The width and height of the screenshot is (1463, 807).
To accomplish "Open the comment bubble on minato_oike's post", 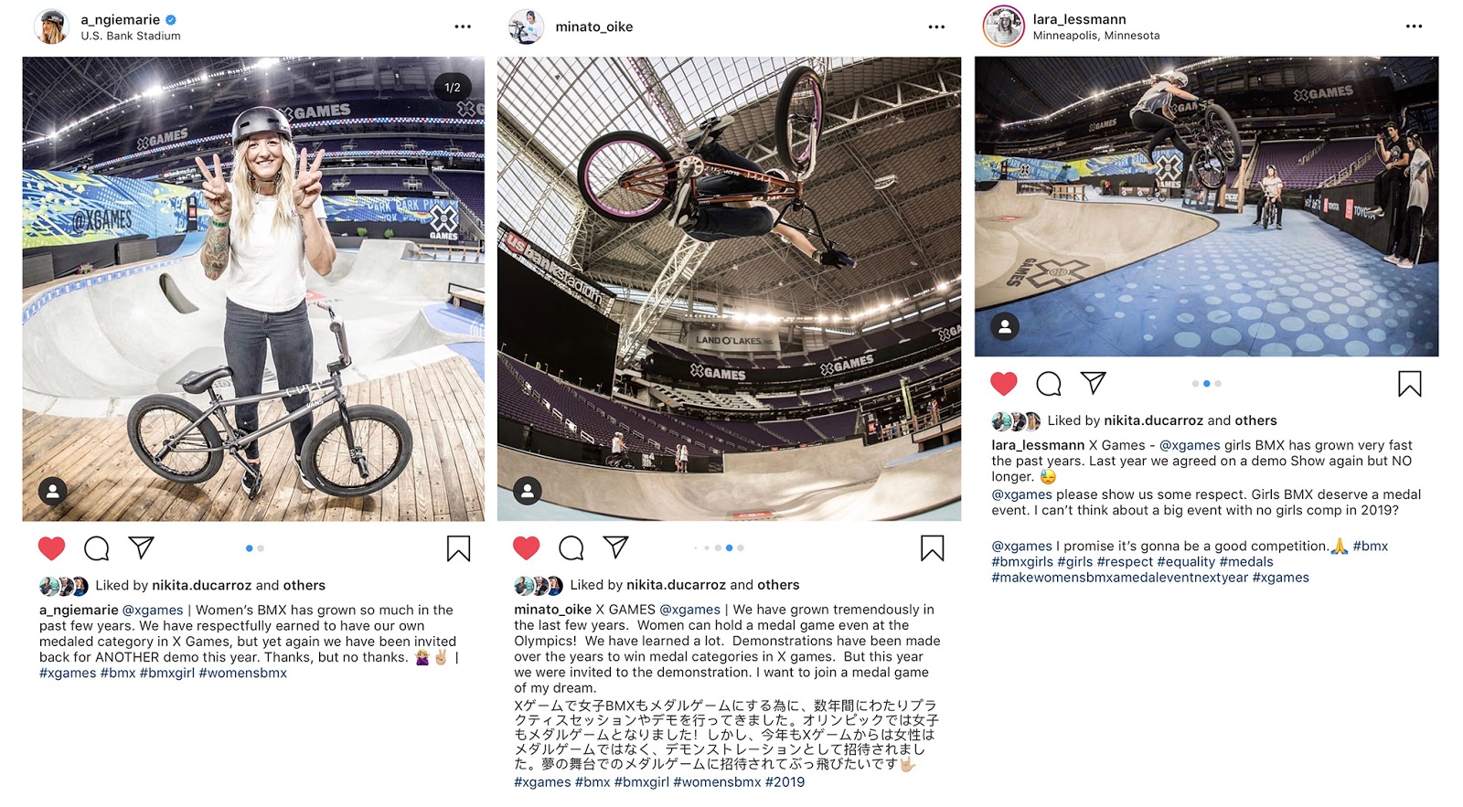I will click(571, 548).
